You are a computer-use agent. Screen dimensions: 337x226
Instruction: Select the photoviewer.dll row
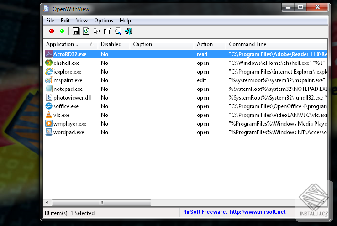tap(185, 98)
